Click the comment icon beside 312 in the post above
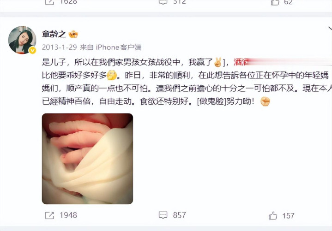This screenshot has width=332, height=231. pos(163,2)
